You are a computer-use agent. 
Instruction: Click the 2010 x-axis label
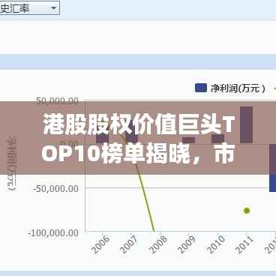tap(215, 244)
